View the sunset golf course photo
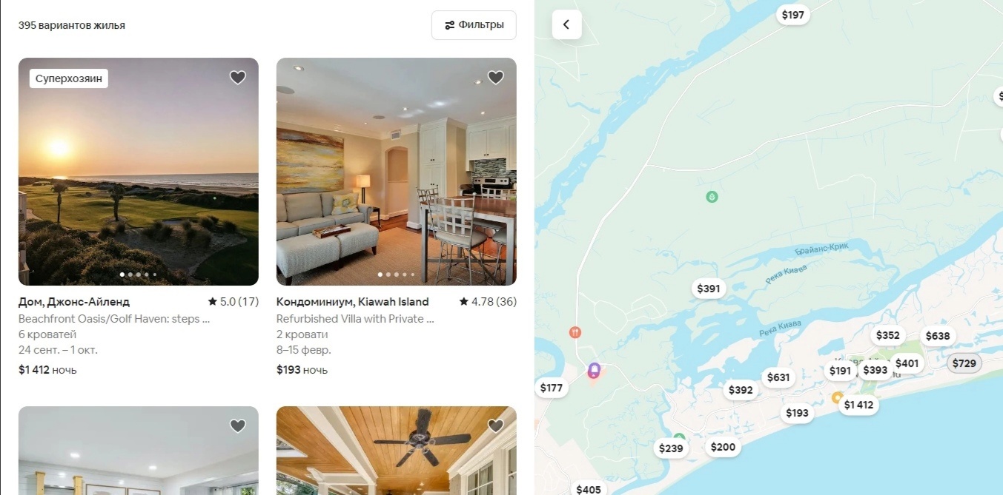 click(x=139, y=172)
